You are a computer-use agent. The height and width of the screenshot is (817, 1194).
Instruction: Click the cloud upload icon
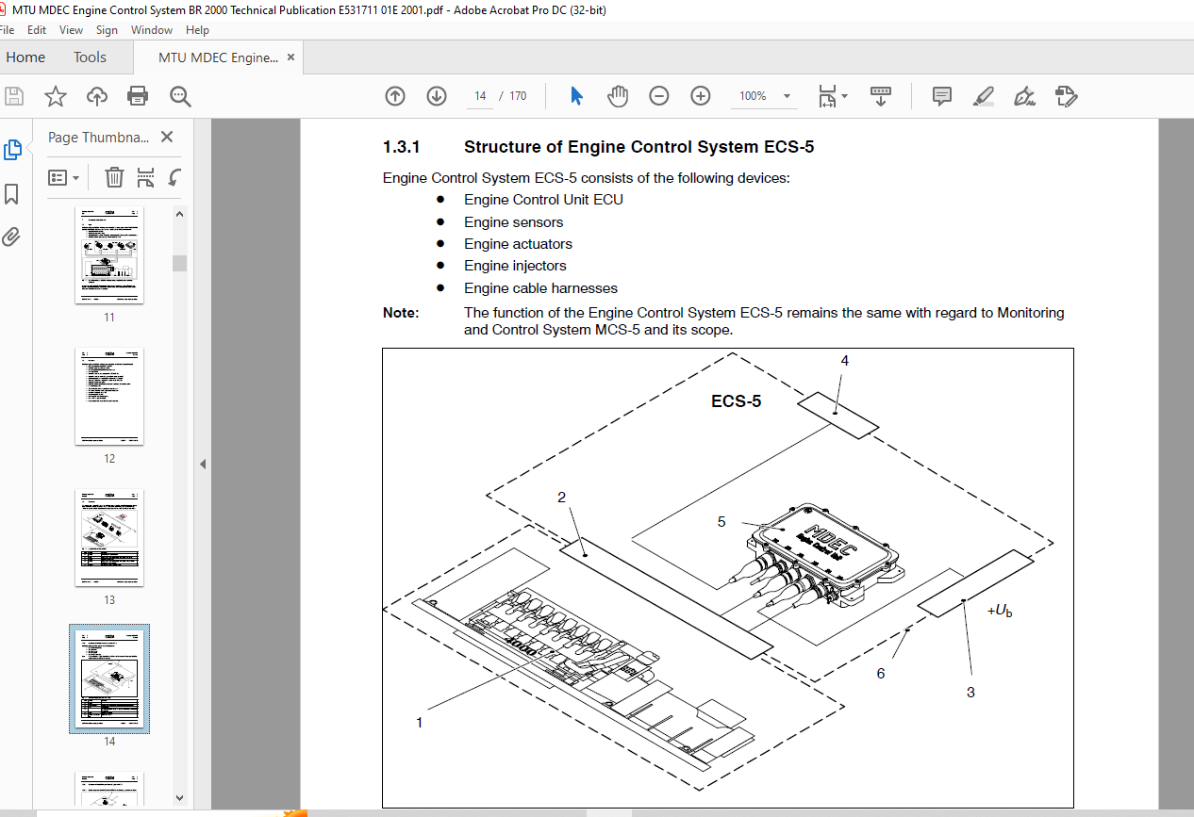click(x=96, y=96)
